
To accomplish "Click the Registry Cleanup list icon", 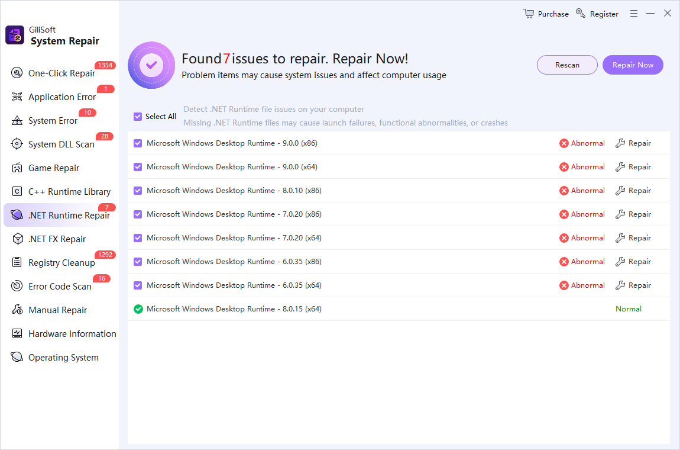I will (17, 262).
